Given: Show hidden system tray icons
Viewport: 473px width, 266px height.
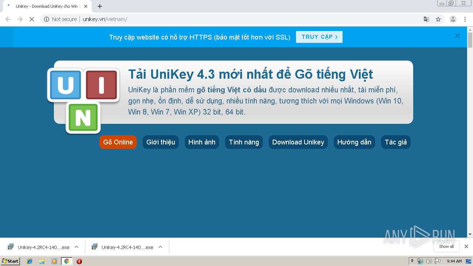Looking at the screenshot, I should (412, 261).
